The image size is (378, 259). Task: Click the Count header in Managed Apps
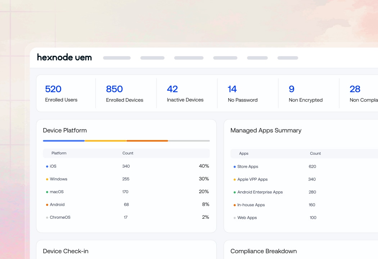pyautogui.click(x=315, y=154)
